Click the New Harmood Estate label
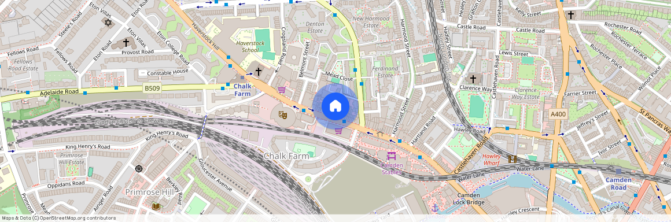Image resolution: width=671 pixels, height=222 pixels. click(x=371, y=22)
